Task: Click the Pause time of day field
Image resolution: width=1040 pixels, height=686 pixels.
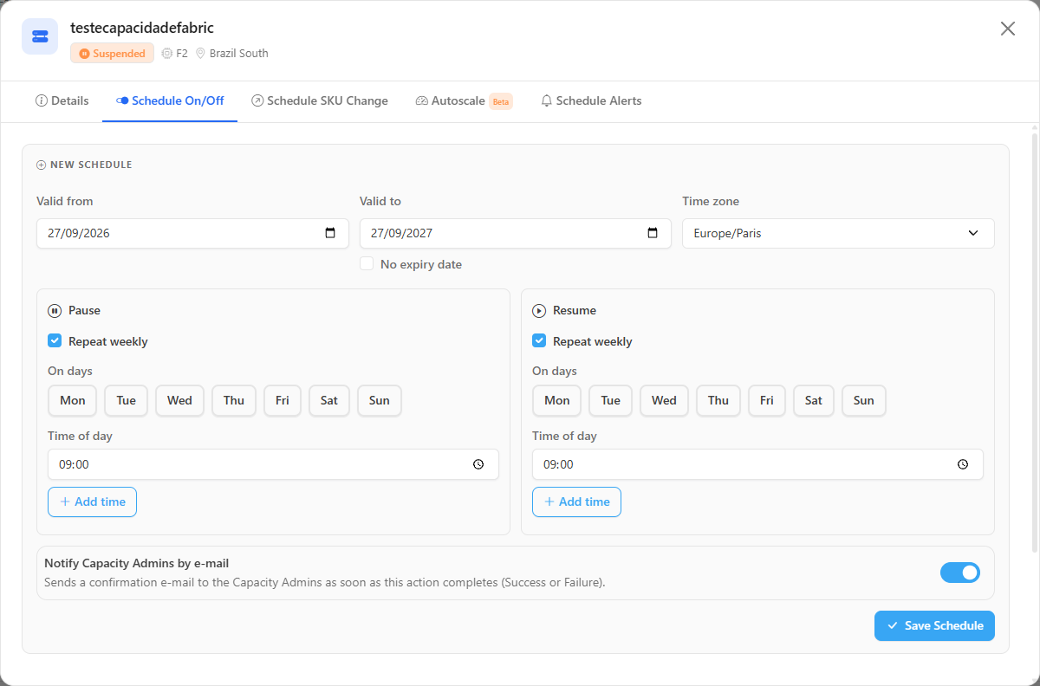Action: 273,464
